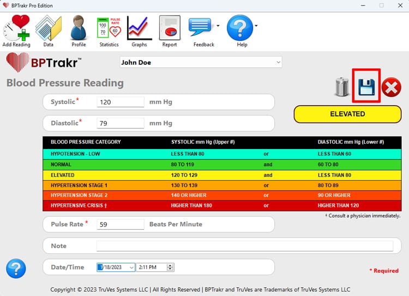Save reading with floppy disk icon

tap(366, 87)
